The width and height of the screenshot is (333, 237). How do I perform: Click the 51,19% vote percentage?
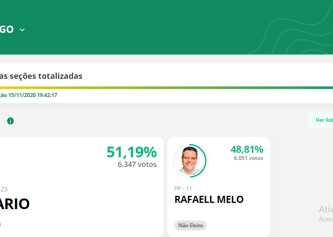[131, 152]
